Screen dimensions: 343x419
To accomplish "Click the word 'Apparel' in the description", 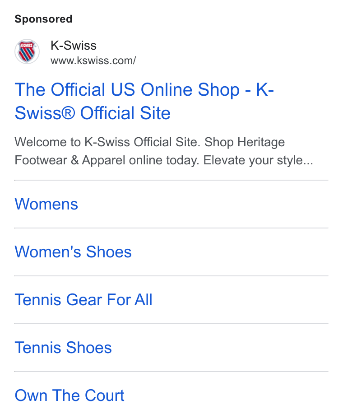I will click(103, 160).
